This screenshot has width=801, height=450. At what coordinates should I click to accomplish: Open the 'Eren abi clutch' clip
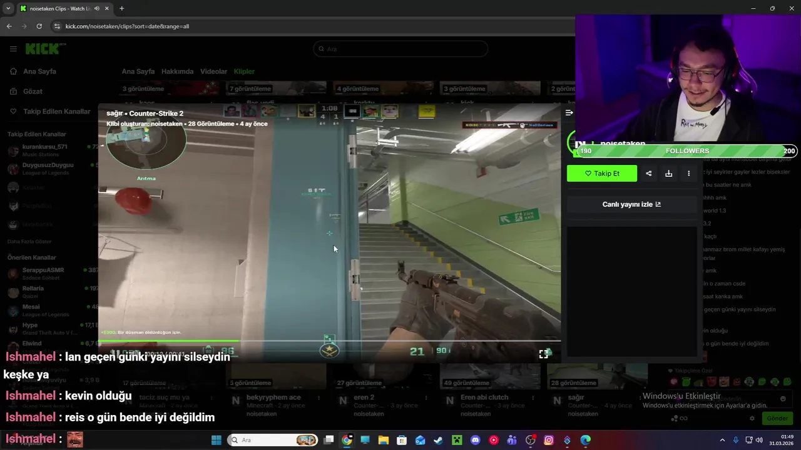484,397
